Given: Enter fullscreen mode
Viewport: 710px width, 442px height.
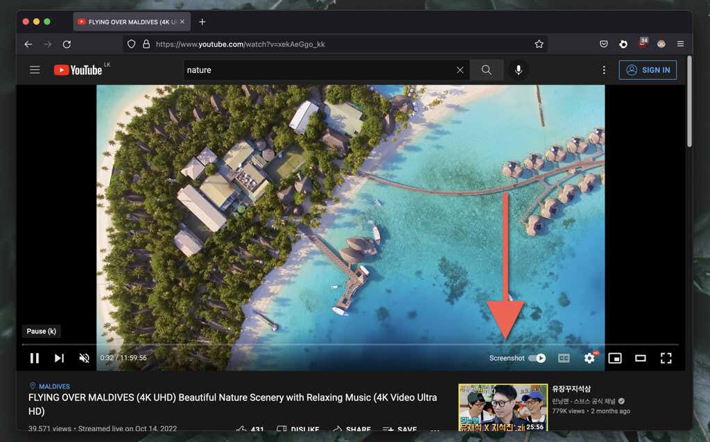Looking at the screenshot, I should pyautogui.click(x=666, y=358).
